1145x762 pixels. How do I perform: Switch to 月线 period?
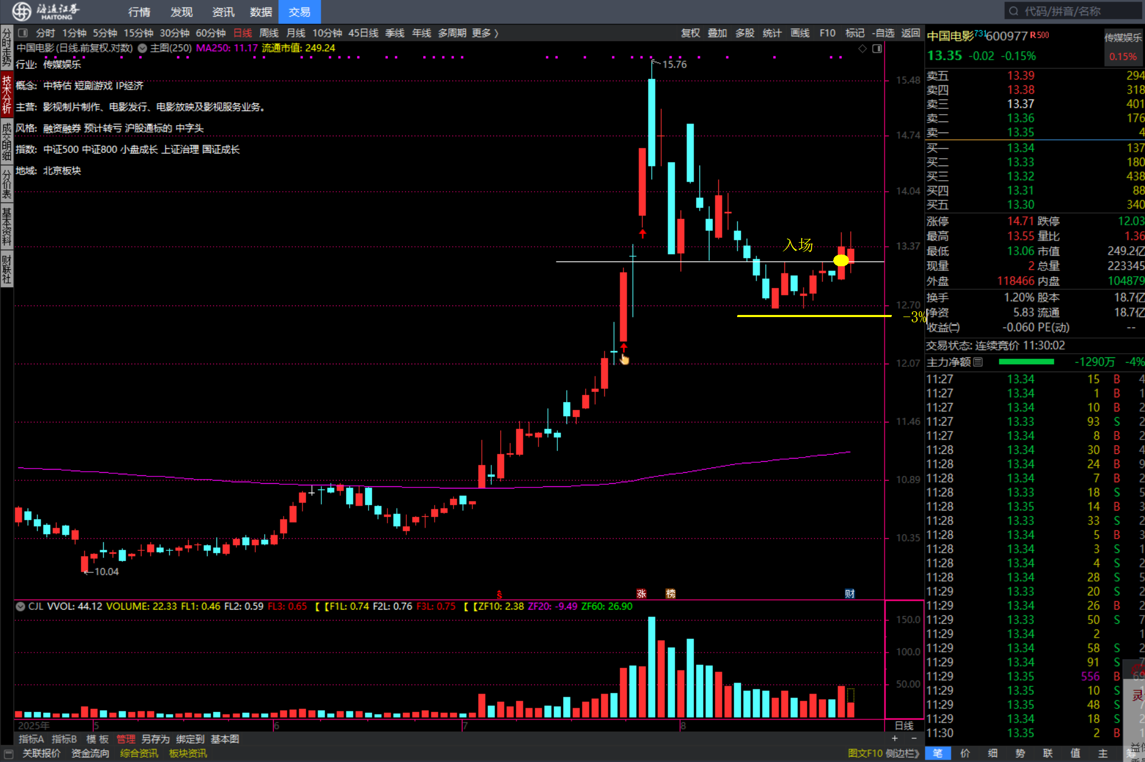[x=296, y=33]
